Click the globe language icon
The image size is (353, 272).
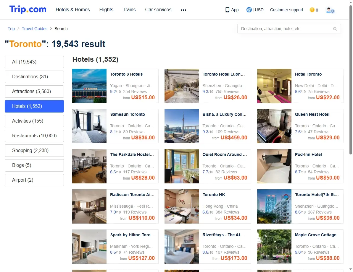tap(249, 10)
